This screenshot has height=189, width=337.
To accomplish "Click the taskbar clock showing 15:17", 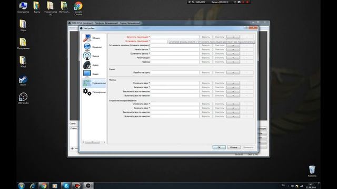I will point(311,186).
